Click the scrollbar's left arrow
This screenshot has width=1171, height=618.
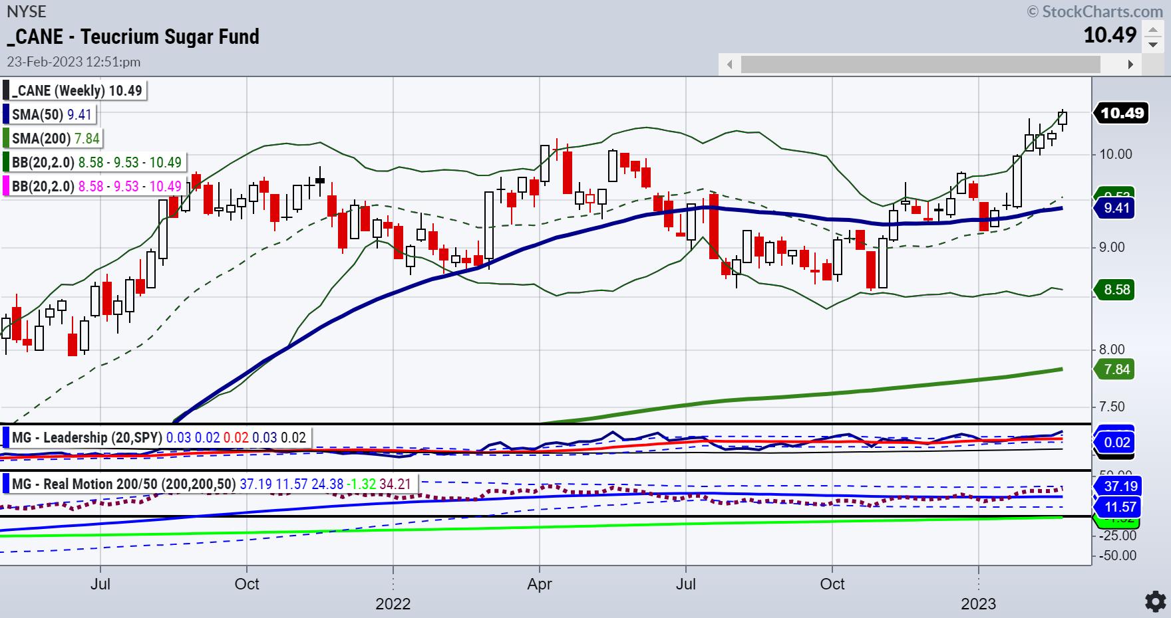pyautogui.click(x=730, y=64)
